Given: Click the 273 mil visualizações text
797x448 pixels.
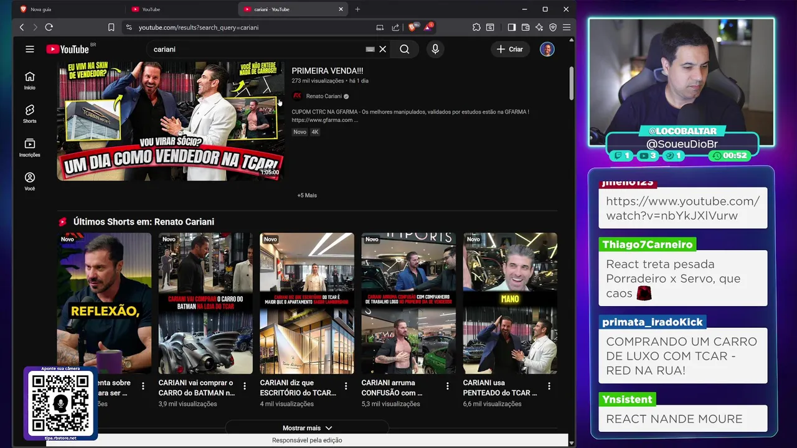Looking at the screenshot, I should (x=318, y=81).
